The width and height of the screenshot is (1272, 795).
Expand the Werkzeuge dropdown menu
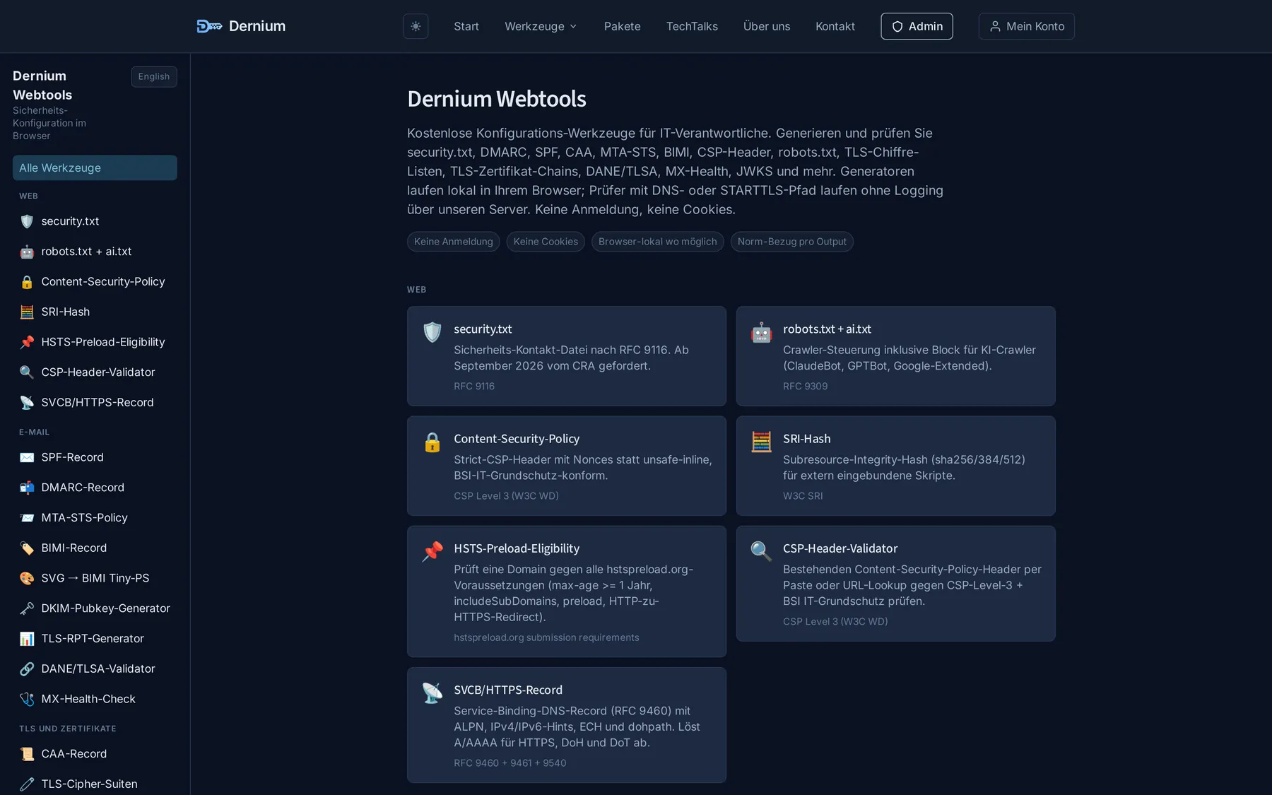pyautogui.click(x=541, y=26)
